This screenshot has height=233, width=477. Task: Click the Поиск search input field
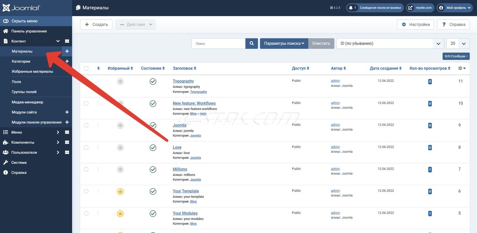point(219,43)
